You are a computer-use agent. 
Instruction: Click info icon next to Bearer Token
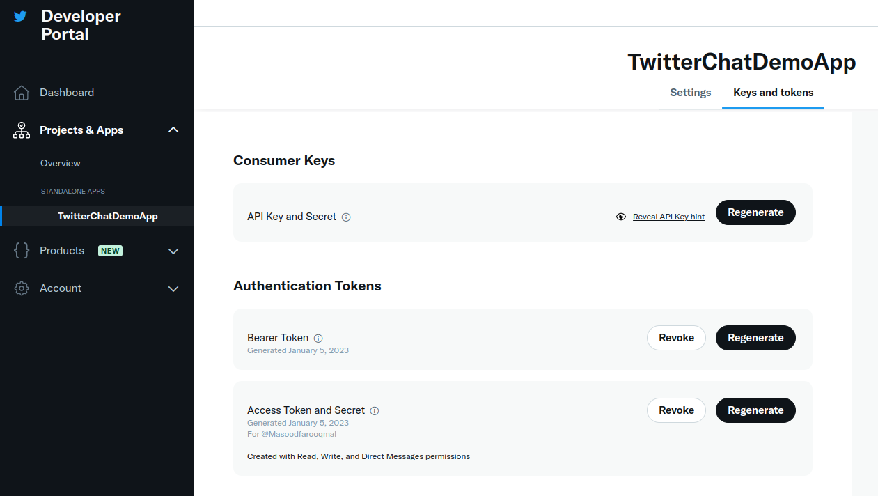318,339
